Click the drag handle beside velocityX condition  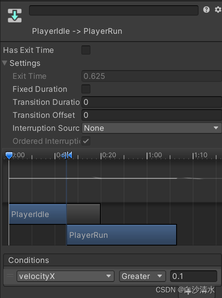pos(10,276)
